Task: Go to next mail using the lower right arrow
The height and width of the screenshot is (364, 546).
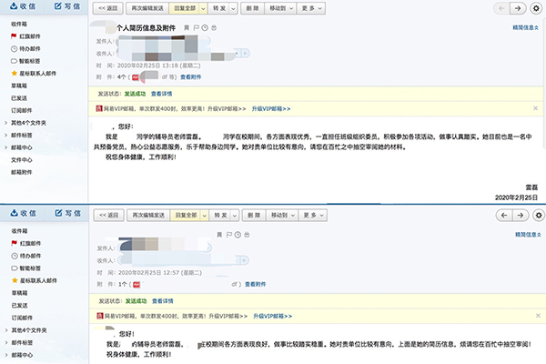Action: point(519,216)
